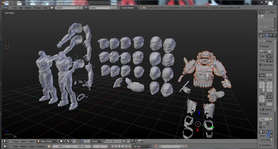Image resolution: width=278 pixels, height=149 pixels.
Task: Open the 3D viewport View menu
Action: pos(16,141)
